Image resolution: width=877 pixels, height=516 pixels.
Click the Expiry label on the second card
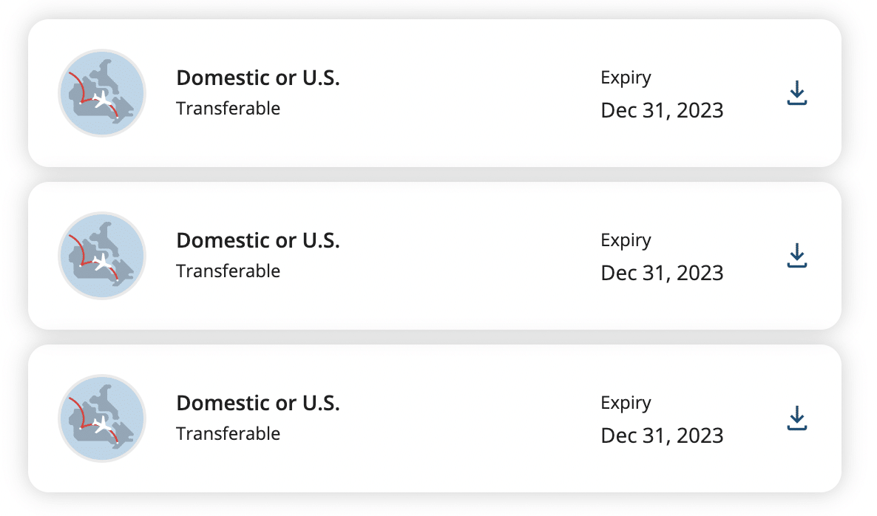coord(626,240)
